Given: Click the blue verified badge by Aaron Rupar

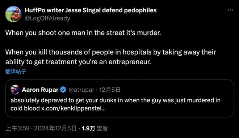Looking at the screenshot, I should [x=63, y=90].
